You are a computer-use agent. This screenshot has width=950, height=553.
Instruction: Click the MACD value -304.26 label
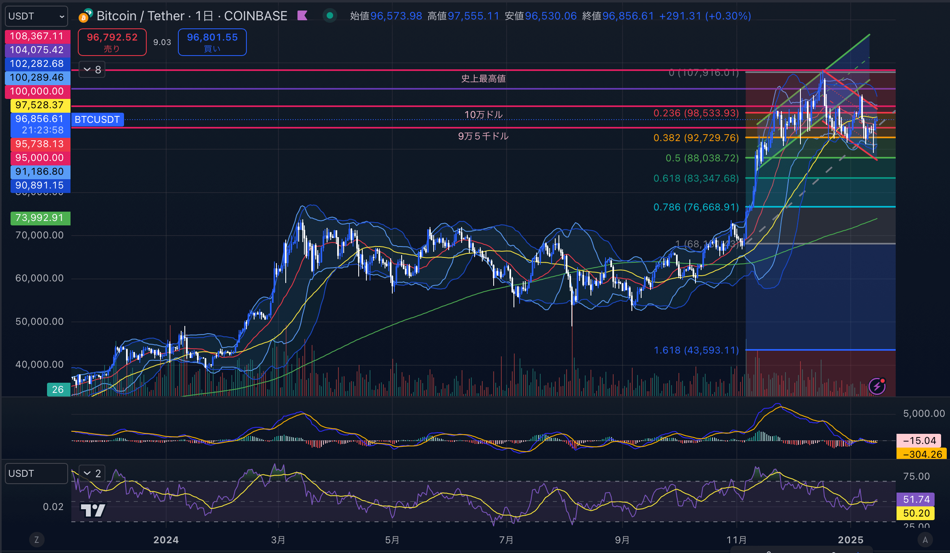tap(922, 454)
